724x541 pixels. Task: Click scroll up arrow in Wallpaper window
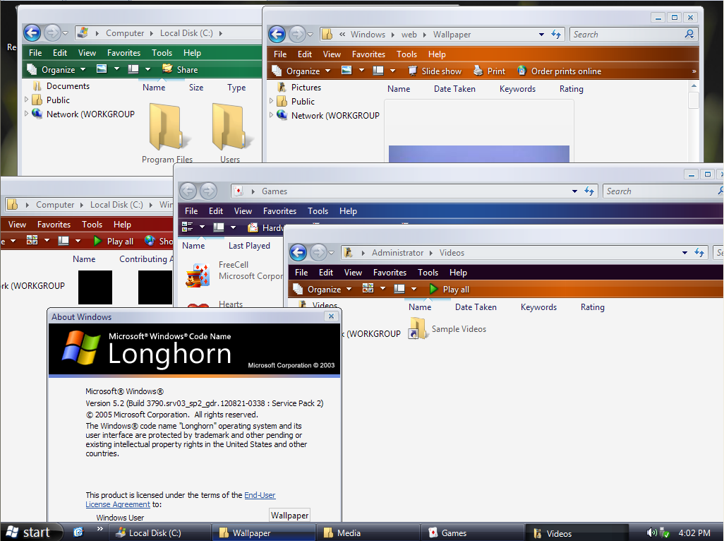coord(694,86)
